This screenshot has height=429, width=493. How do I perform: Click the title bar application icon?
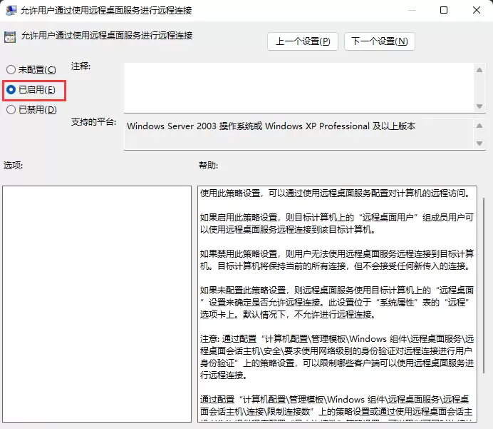[11, 11]
